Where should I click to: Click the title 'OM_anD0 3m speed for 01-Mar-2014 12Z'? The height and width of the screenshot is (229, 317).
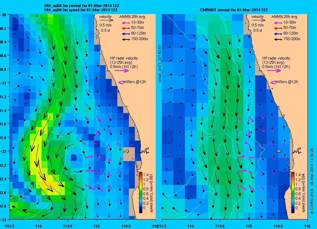point(81,10)
